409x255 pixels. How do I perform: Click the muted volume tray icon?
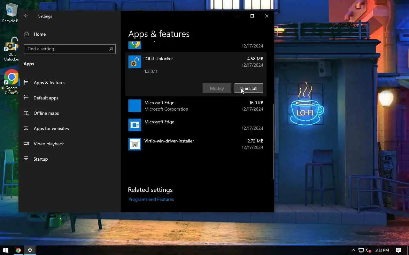coord(369,250)
